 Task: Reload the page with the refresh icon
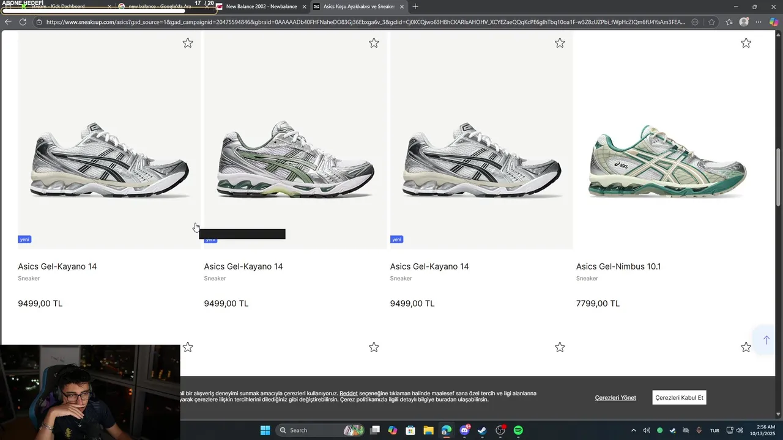pyautogui.click(x=23, y=22)
